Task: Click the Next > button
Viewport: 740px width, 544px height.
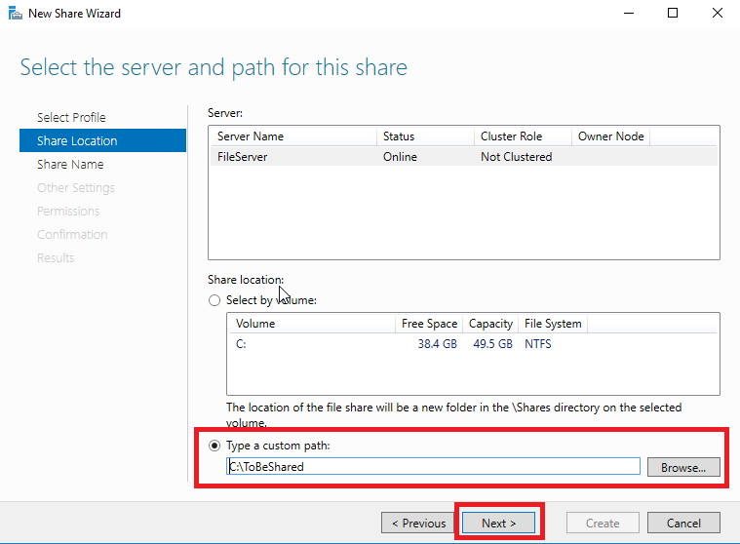Action: tap(498, 523)
